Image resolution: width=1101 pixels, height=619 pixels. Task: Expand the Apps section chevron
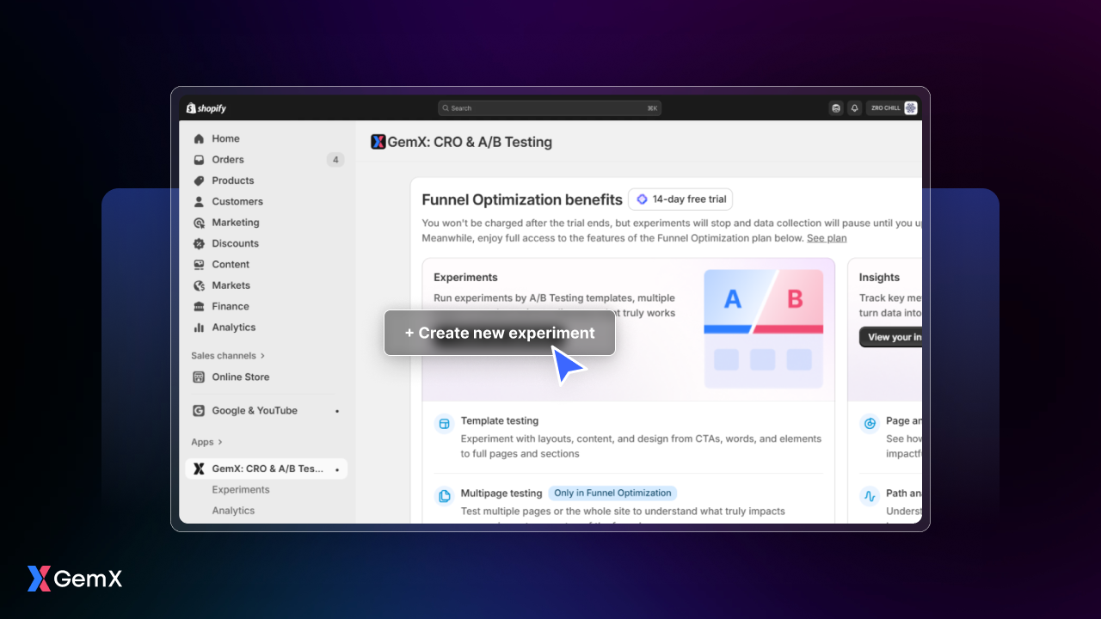coord(220,442)
